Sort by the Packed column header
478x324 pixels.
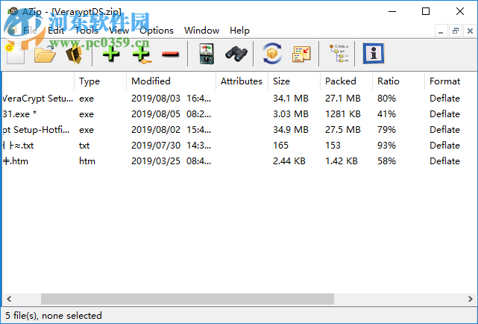coord(346,81)
